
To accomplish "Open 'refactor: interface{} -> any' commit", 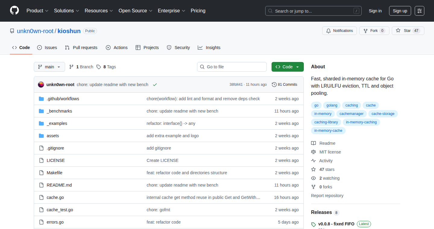I will click(171, 123).
